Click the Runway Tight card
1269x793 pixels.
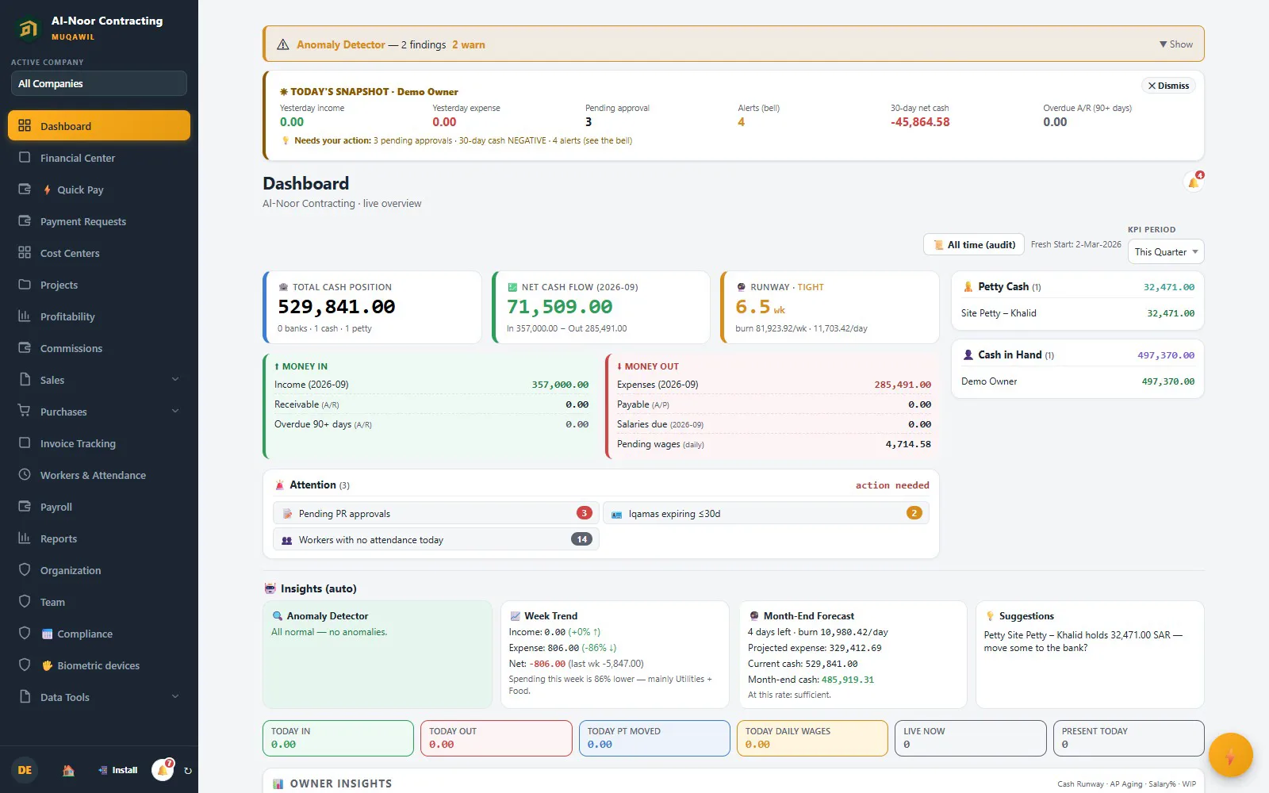(x=830, y=308)
